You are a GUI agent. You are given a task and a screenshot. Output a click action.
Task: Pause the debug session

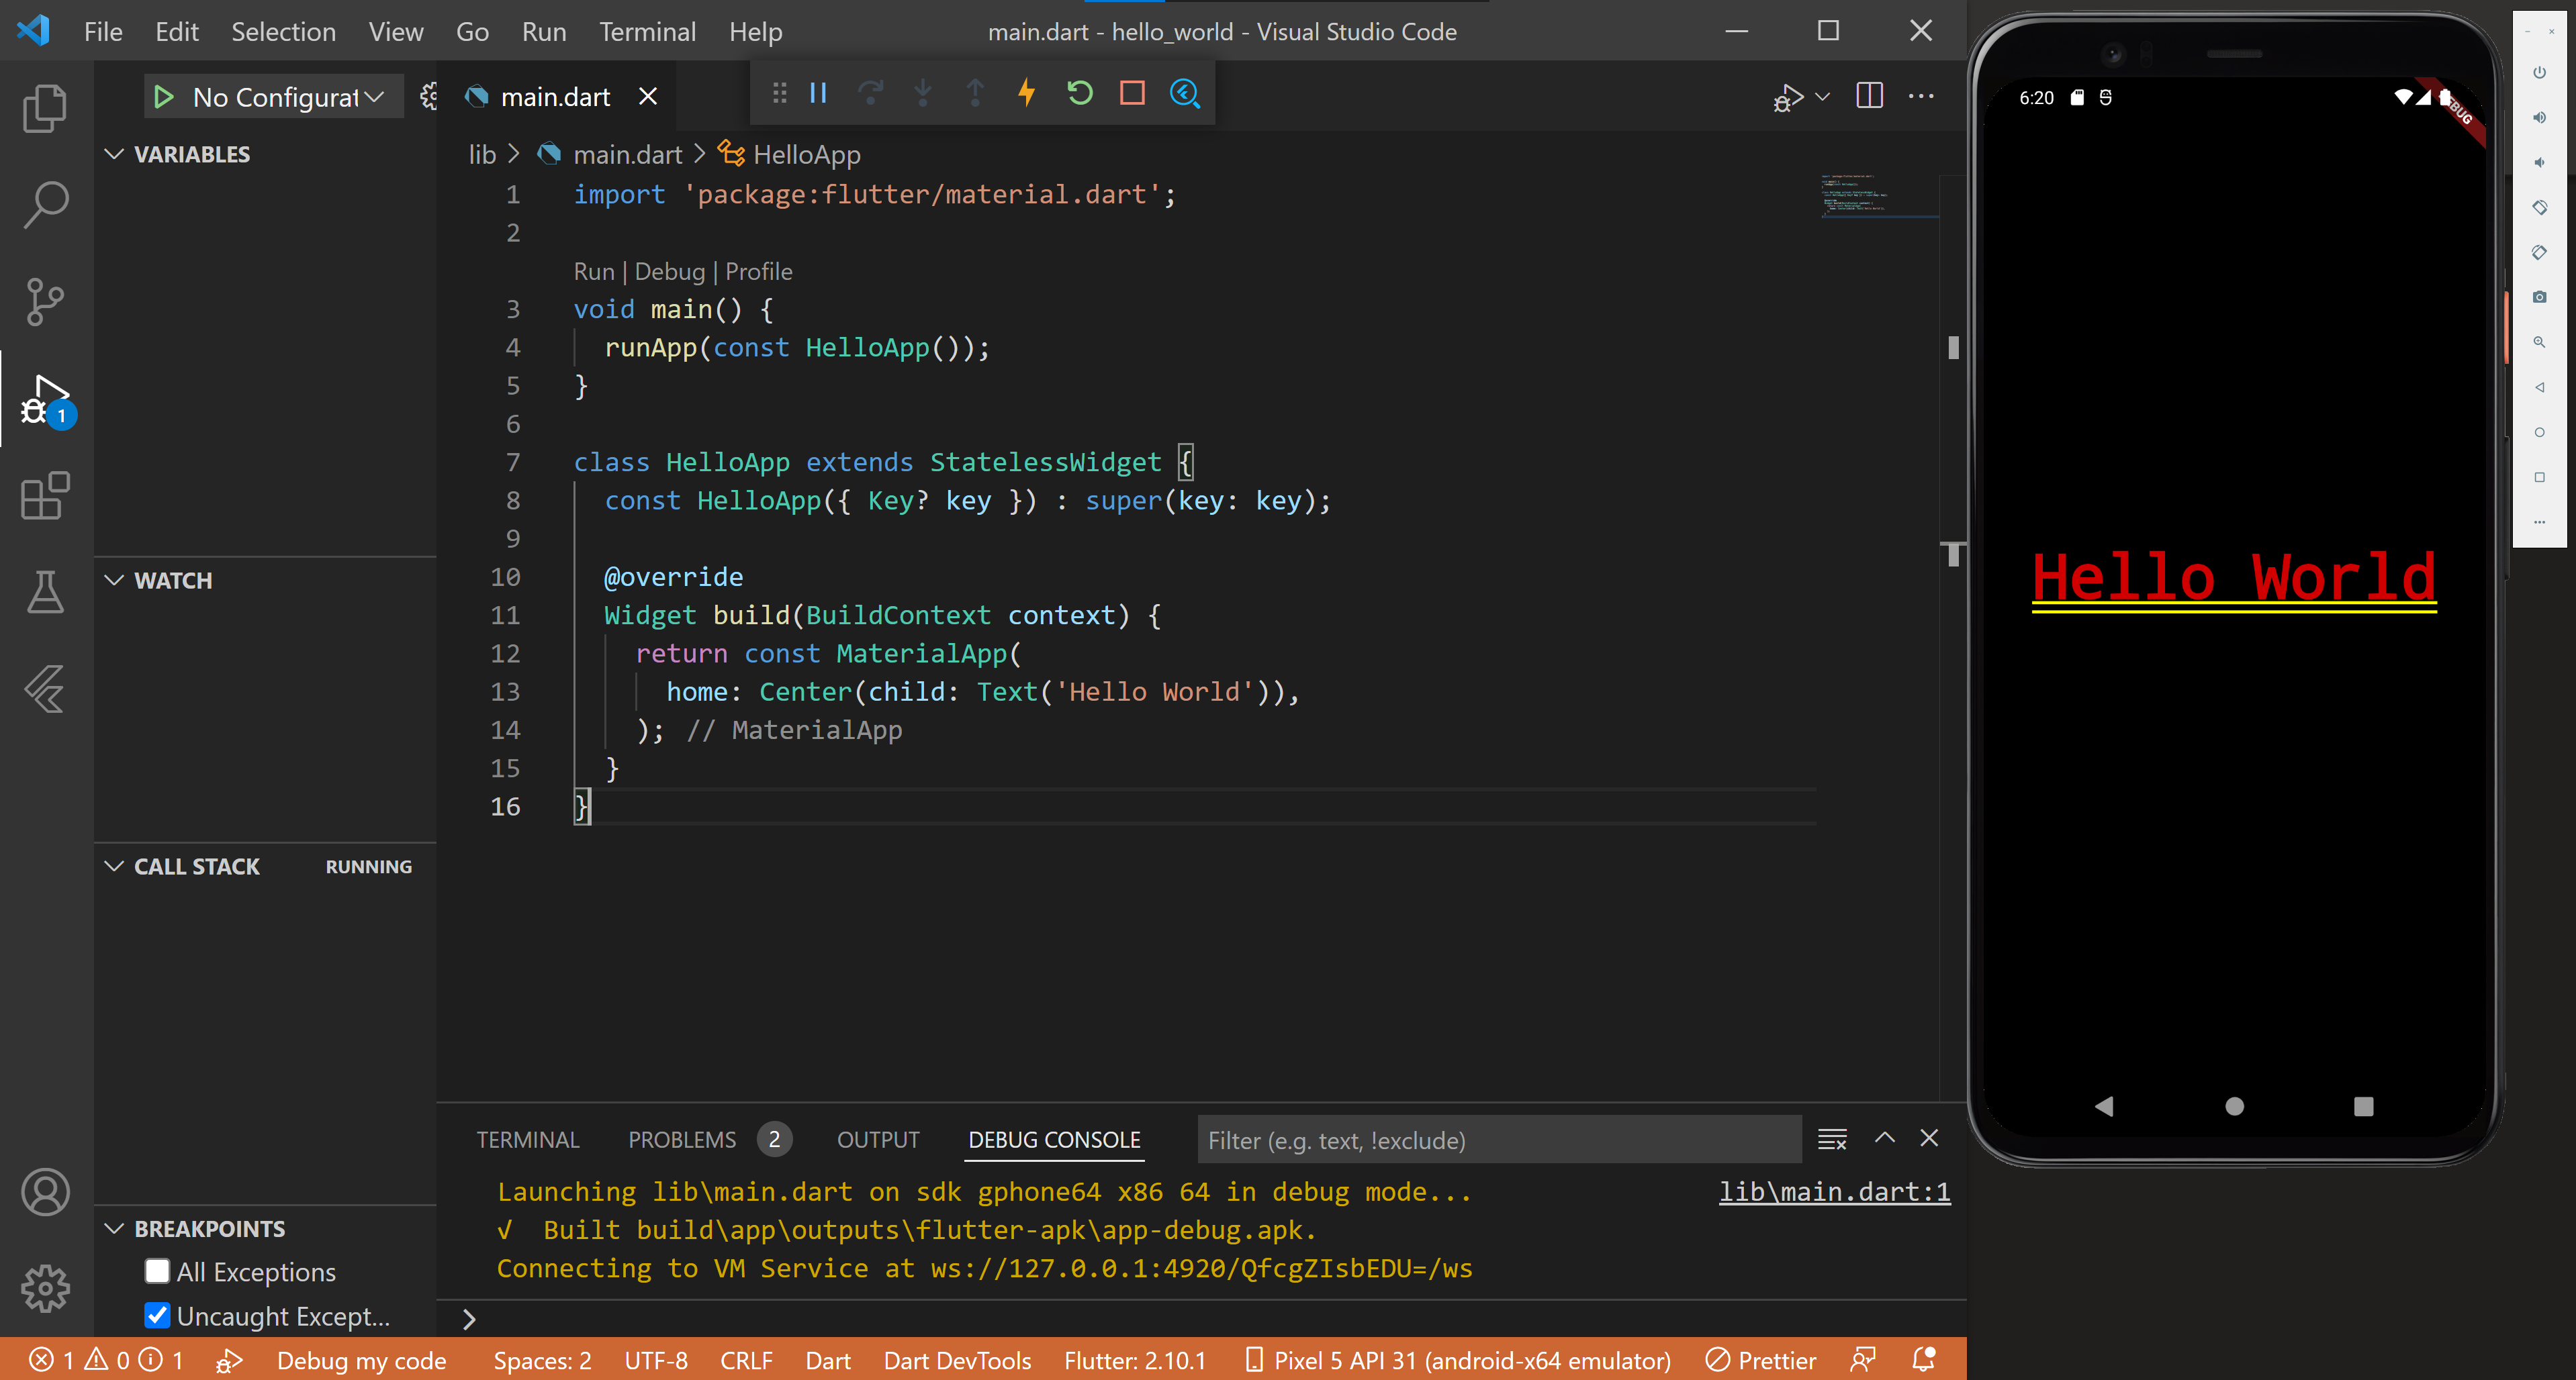[x=818, y=94]
